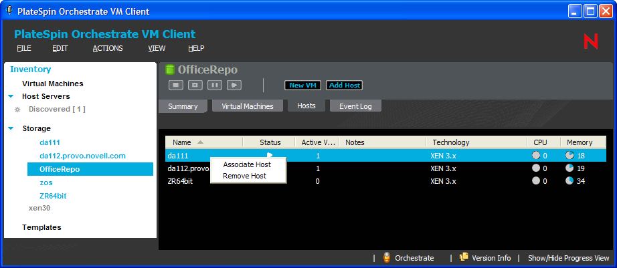
Task: Click the ZR64bit row CPU gauge icon
Action: point(536,180)
